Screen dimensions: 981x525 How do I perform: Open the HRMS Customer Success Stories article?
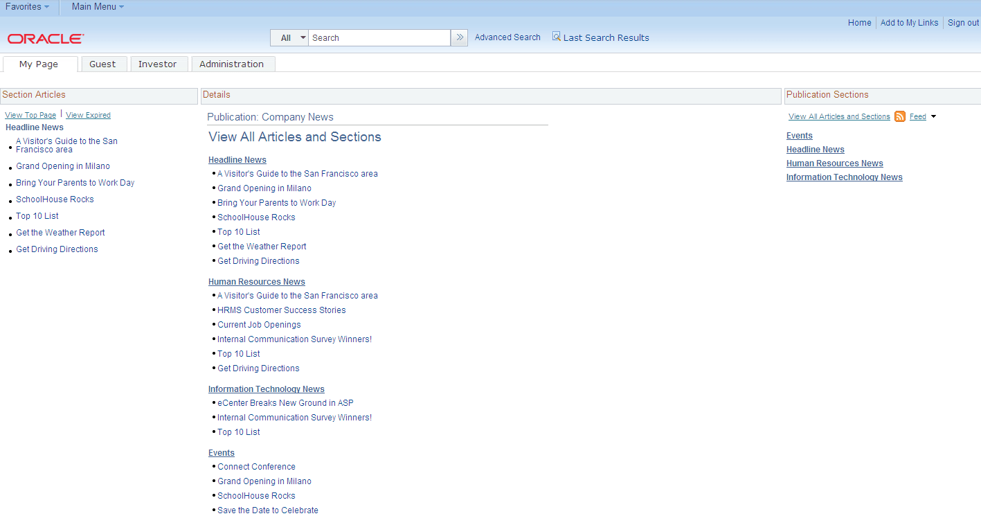tap(281, 310)
